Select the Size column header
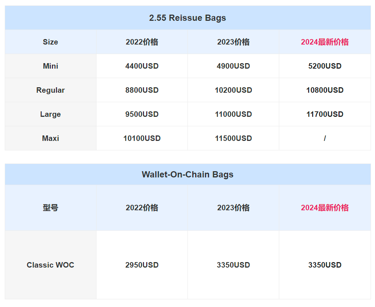Viewport: 375px width, 307px height. pos(50,42)
